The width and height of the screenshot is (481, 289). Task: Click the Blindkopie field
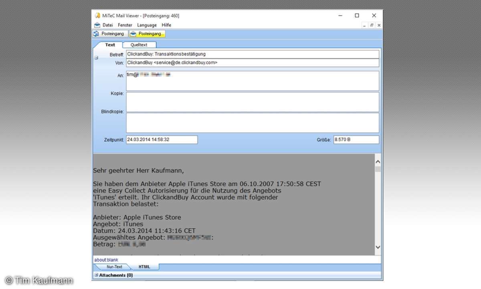coord(253,122)
